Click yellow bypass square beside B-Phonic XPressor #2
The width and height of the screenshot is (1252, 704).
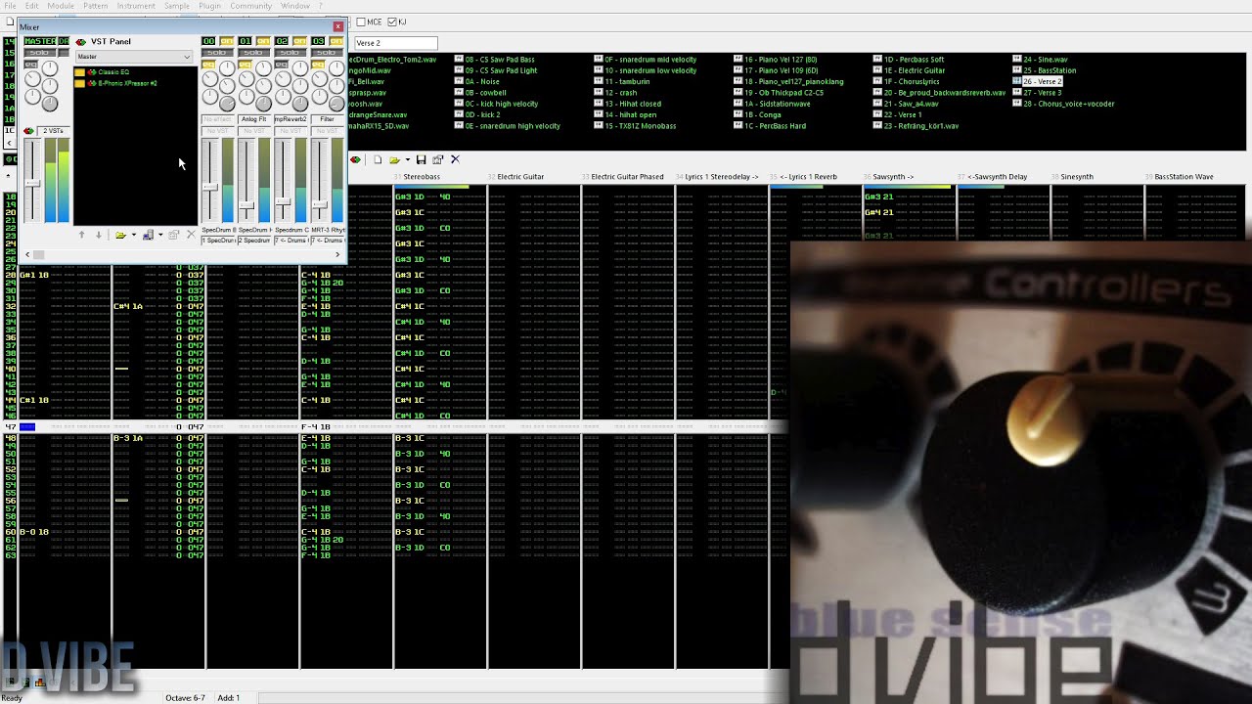point(79,83)
